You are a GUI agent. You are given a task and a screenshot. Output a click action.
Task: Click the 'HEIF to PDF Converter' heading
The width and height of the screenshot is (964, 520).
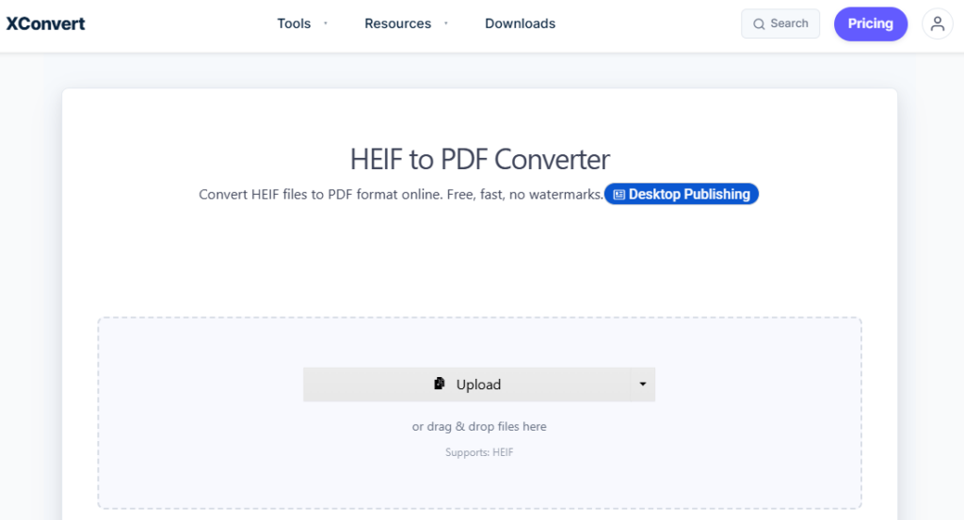[479, 160]
